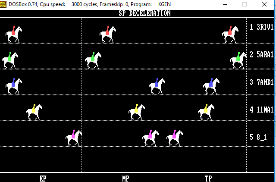Image resolution: width=276 pixels, height=182 pixels.
Task: Click the DOSBox icon in the title bar
Action: click(3, 4)
